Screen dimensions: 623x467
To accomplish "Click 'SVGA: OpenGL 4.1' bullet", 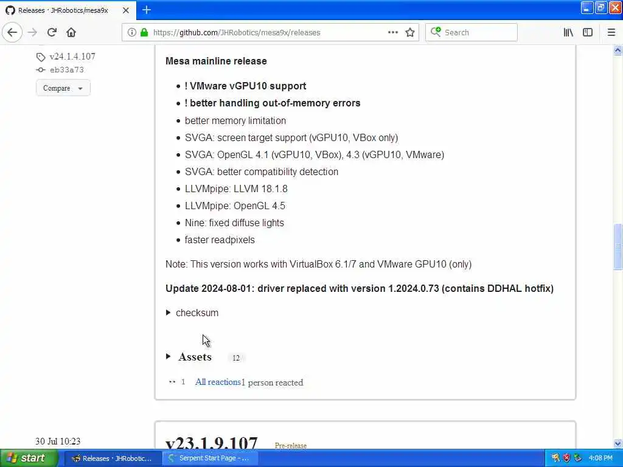I will 315,154.
